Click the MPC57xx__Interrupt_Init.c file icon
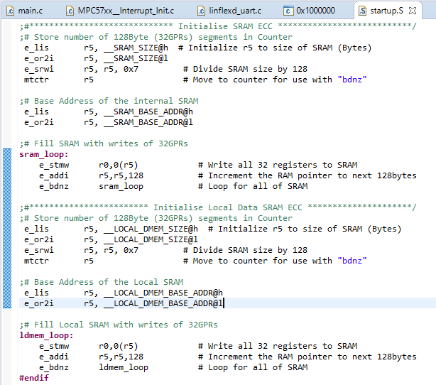436x385 pixels. (x=70, y=11)
